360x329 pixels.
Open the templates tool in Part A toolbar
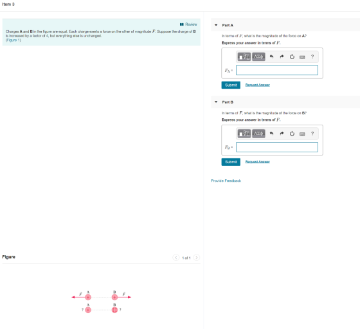click(244, 57)
